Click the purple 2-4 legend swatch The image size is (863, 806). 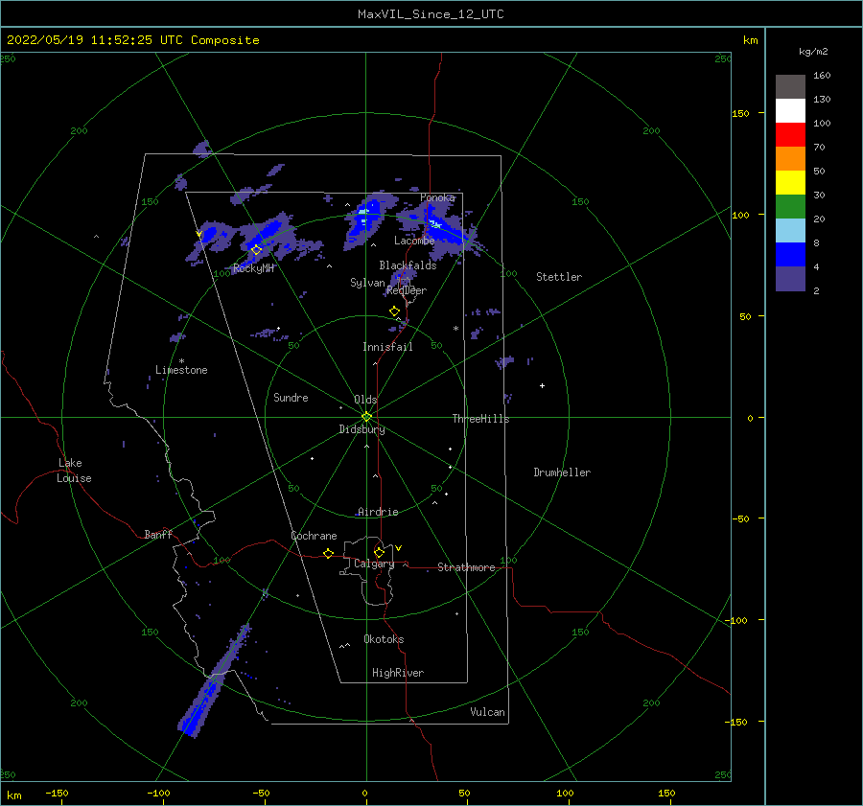tap(790, 278)
